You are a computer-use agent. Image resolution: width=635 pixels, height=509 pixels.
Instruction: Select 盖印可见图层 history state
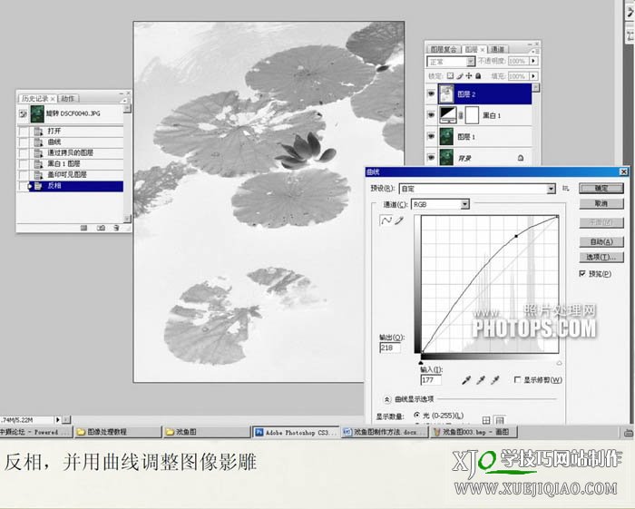tap(76, 175)
